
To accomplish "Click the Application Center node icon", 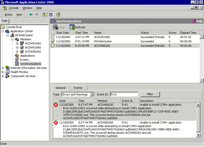I will click(x=7, y=31).
